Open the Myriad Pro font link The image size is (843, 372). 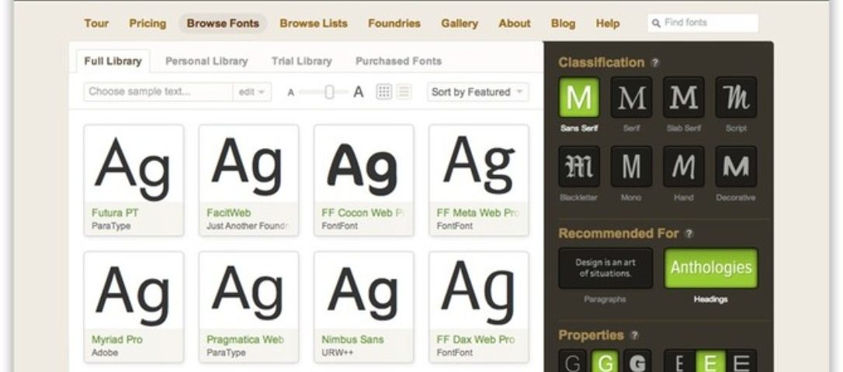pos(116,339)
